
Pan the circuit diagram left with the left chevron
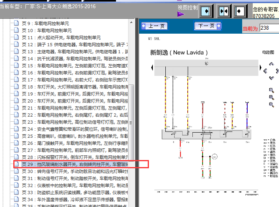point(265,71)
